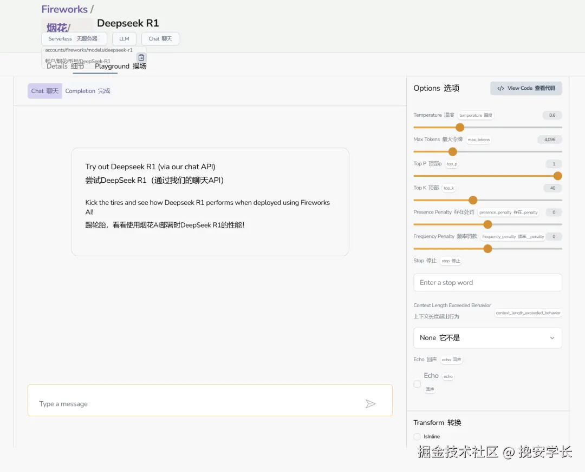585x472 pixels.
Task: Click the Options panel heading
Action: click(436, 88)
